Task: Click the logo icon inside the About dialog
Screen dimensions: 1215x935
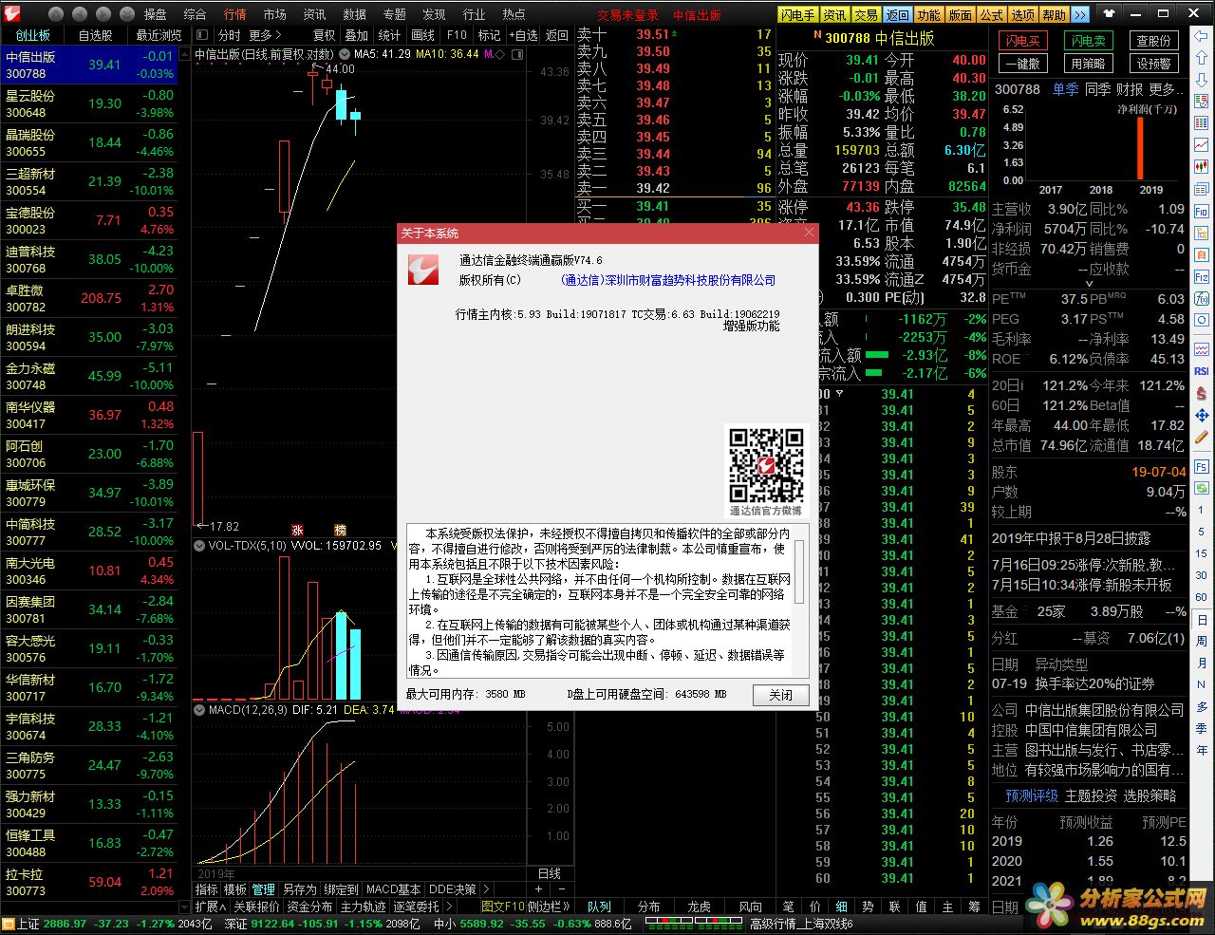Action: coord(422,269)
